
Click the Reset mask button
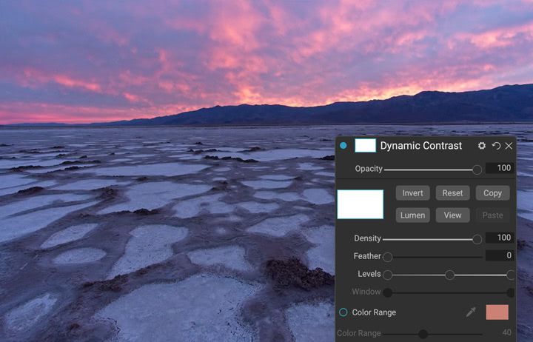[452, 193]
